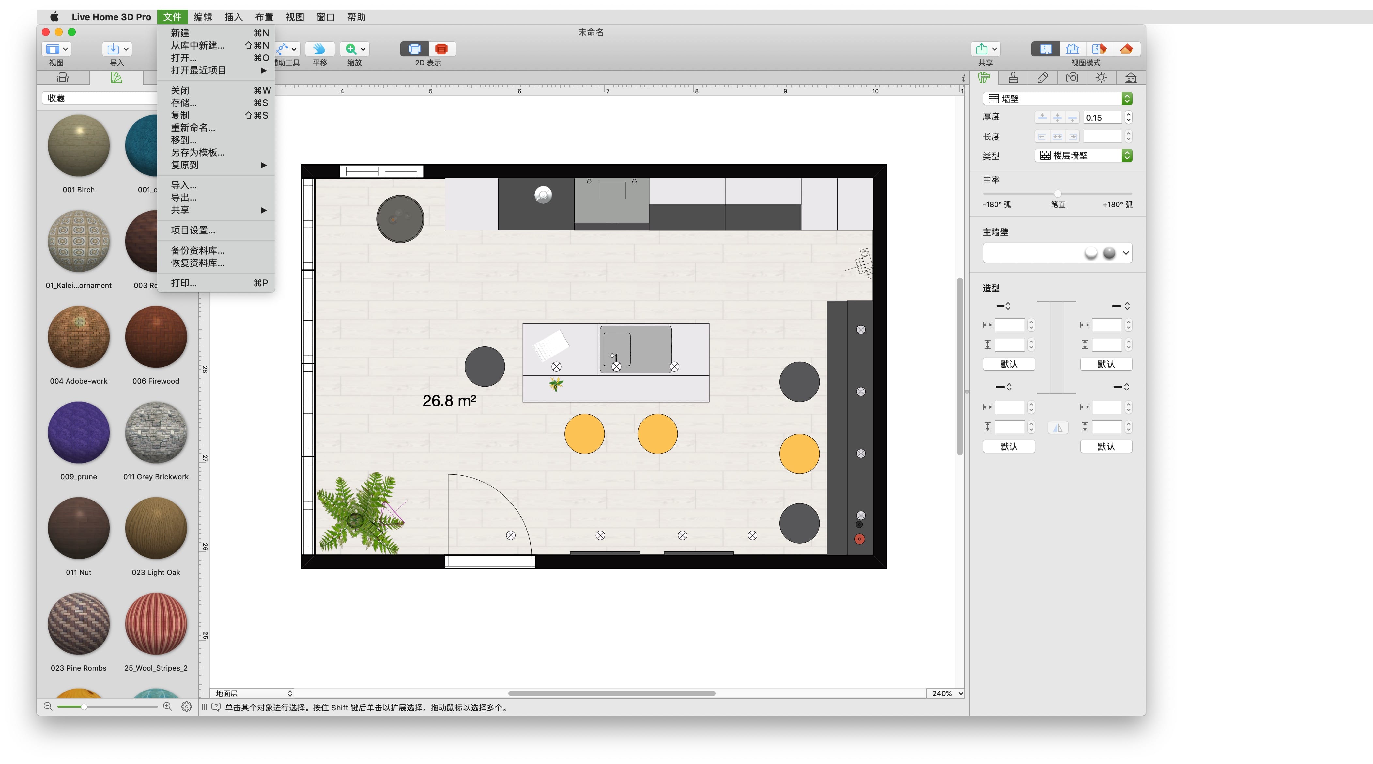
Task: Click top-left 默认 button in 造型
Action: coord(1009,364)
